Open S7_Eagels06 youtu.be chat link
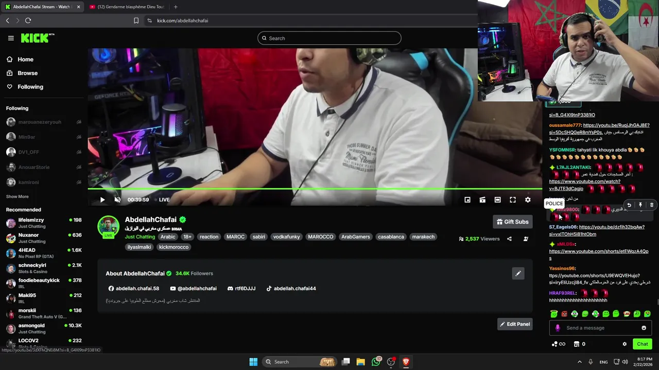659x370 pixels. click(597, 230)
